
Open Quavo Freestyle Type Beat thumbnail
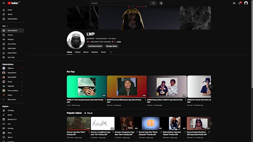[199, 123]
